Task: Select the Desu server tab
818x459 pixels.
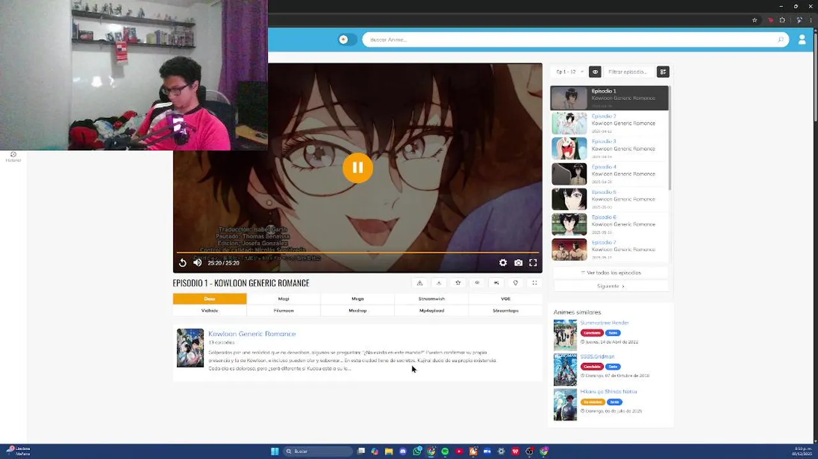Action: 209,298
